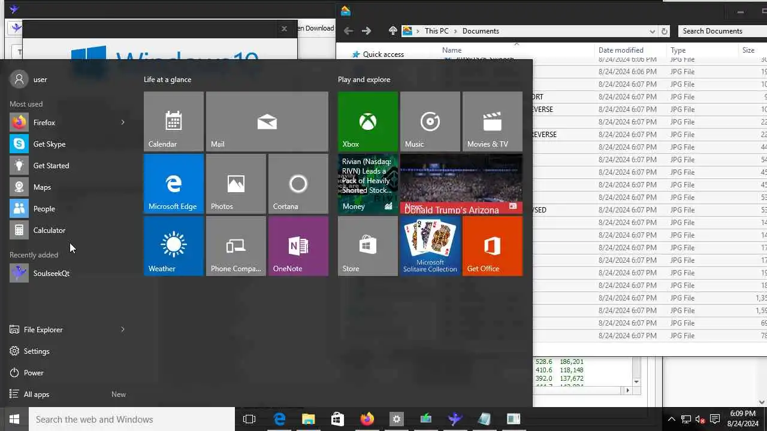Go forward in Documents explorer window
The height and width of the screenshot is (431, 767).
tap(366, 31)
